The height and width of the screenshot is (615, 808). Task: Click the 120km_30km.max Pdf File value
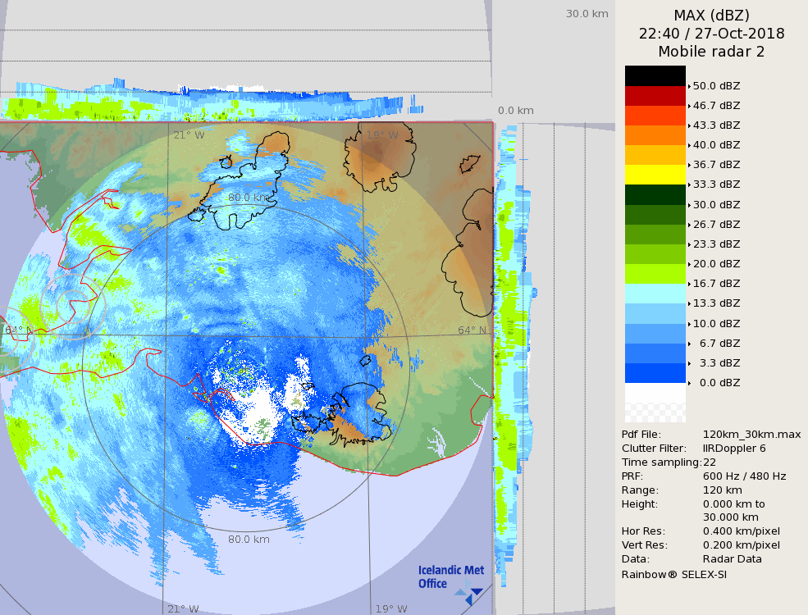(751, 435)
